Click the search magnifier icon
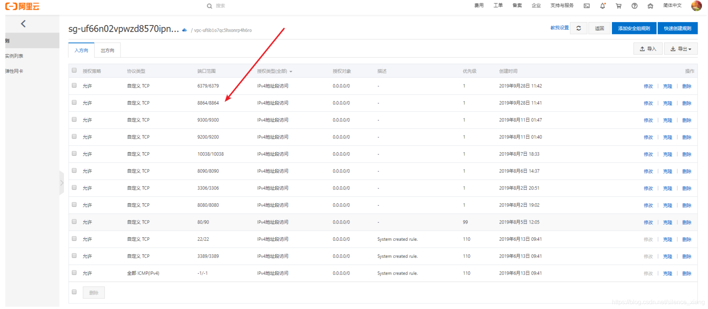This screenshot has width=708, height=309. point(209,6)
